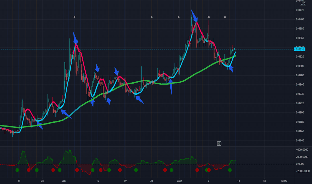312x184 pixels.
Task: Click the 0.0420 price axis label
Action: (x=300, y=10)
